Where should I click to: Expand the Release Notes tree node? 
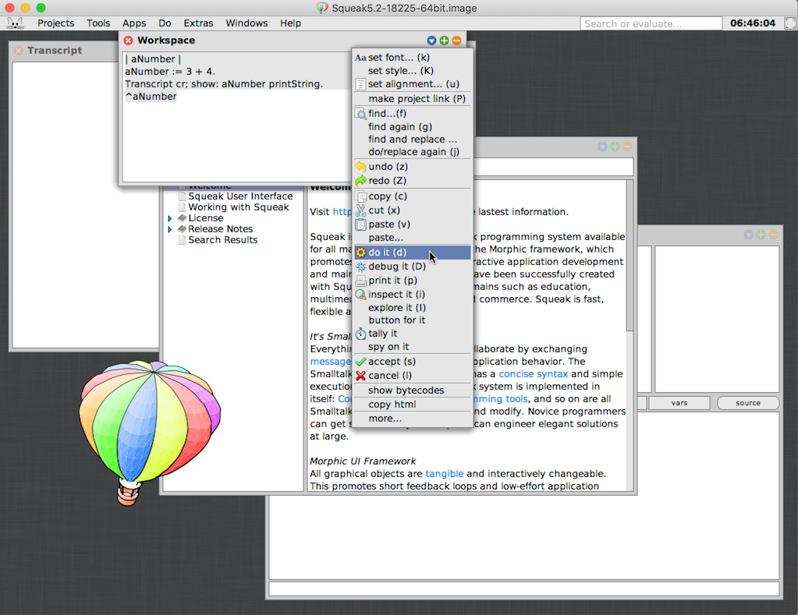170,229
